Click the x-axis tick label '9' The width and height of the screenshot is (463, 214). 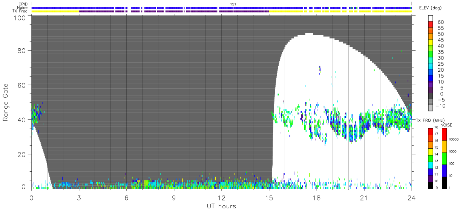tap(174, 197)
